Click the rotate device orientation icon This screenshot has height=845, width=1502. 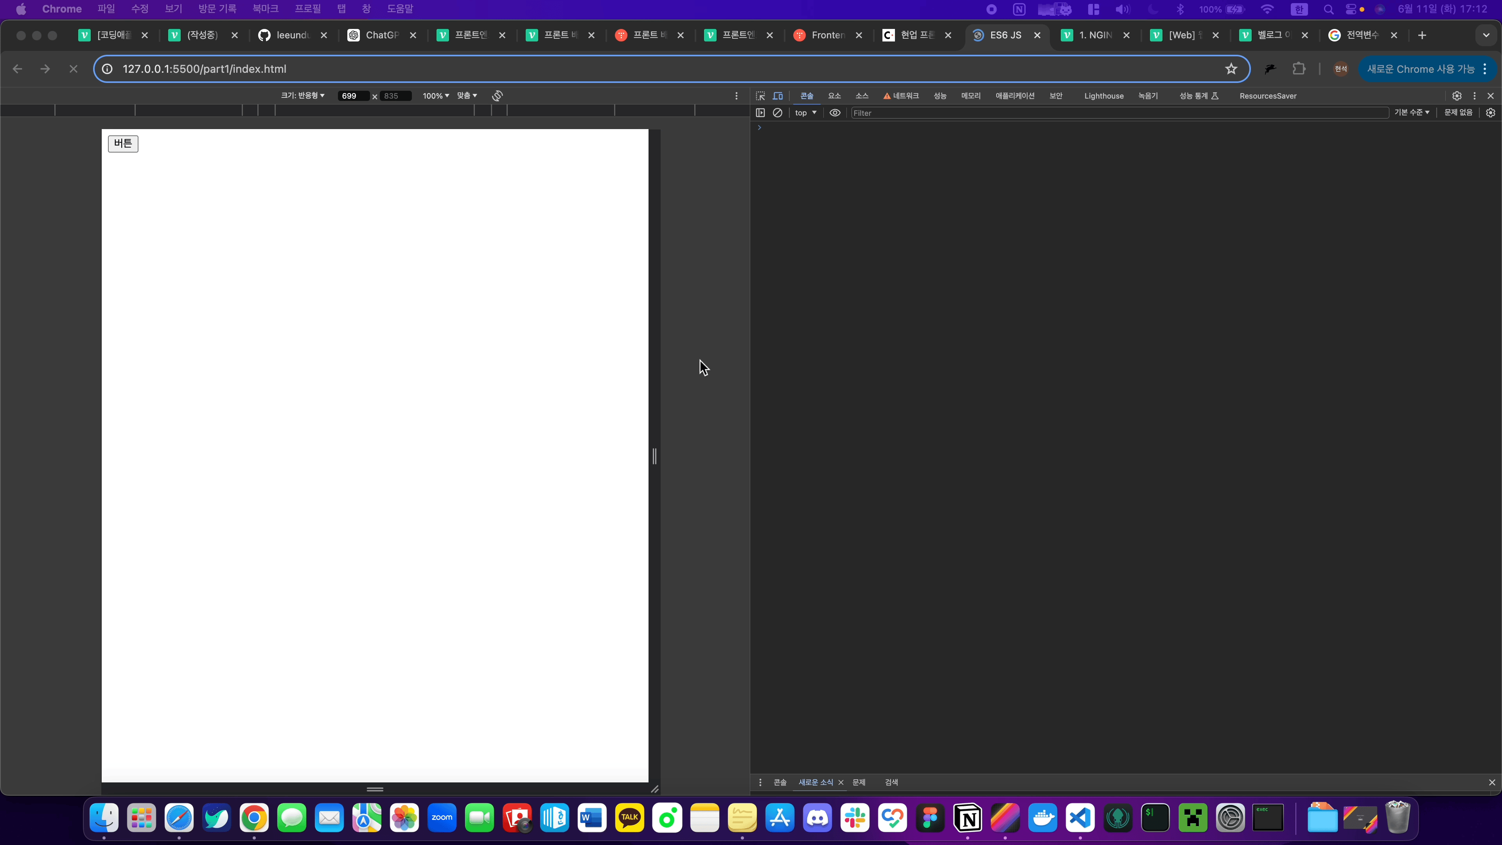[498, 95]
